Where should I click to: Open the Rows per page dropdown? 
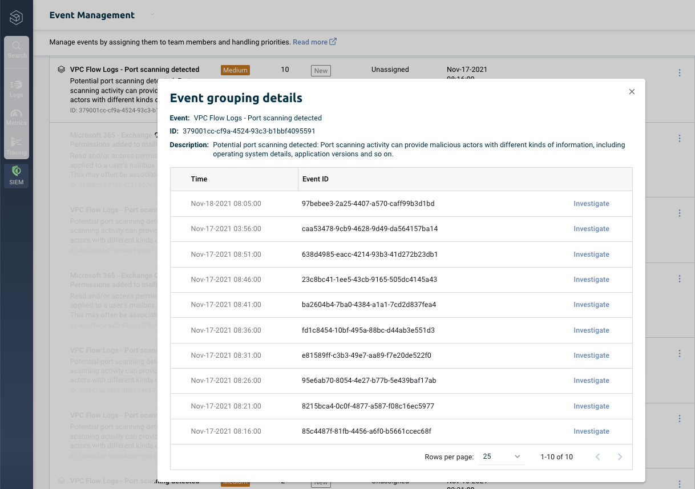point(500,456)
